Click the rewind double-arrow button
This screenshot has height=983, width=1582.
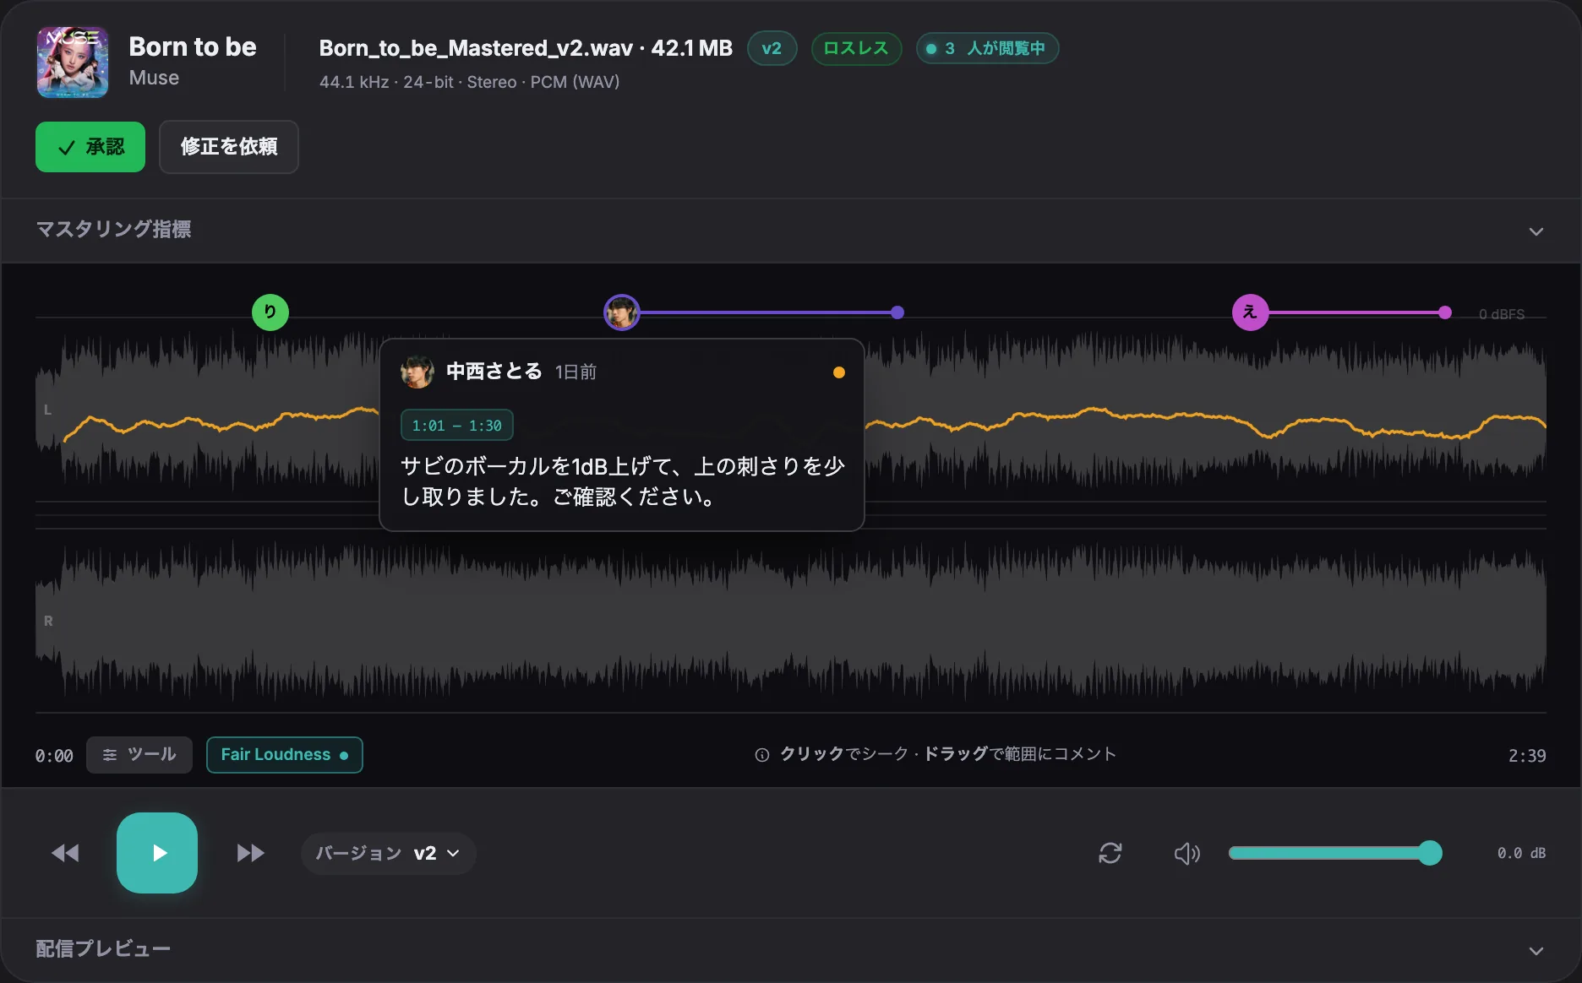[65, 853]
